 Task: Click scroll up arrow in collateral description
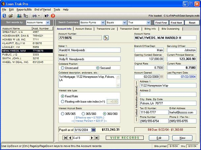(x=118, y=77)
